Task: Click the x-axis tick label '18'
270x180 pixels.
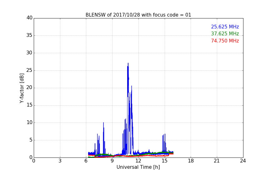Action: click(191, 161)
